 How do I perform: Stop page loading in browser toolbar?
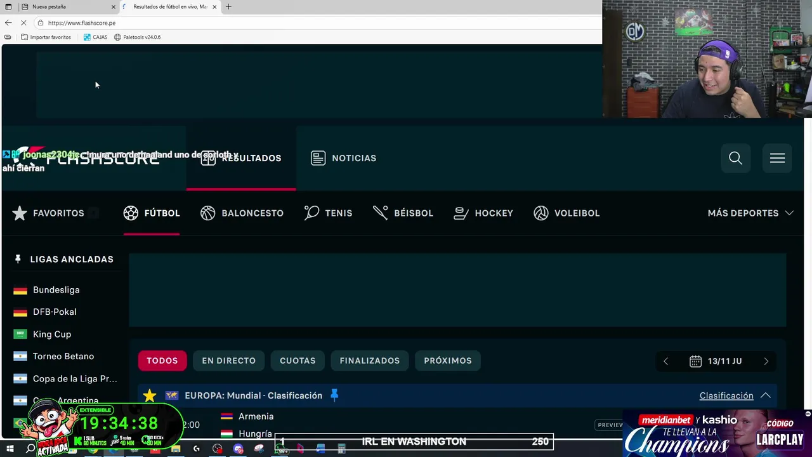(x=23, y=23)
